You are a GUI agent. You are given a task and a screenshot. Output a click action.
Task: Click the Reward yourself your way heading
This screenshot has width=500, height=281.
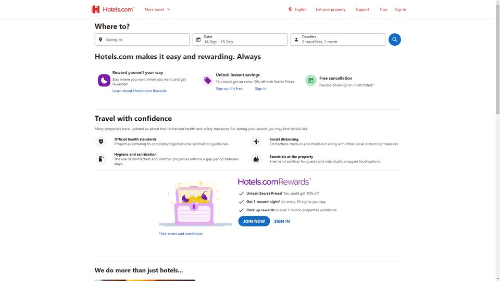137,72
